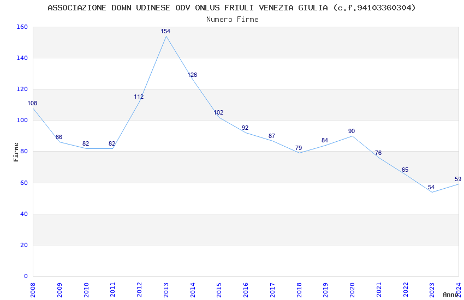Click the y-axis value 160
The width and height of the screenshot is (464, 300).
[22, 27]
